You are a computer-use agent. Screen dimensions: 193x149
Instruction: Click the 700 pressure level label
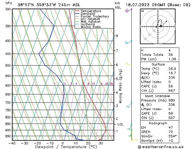(9, 102)
